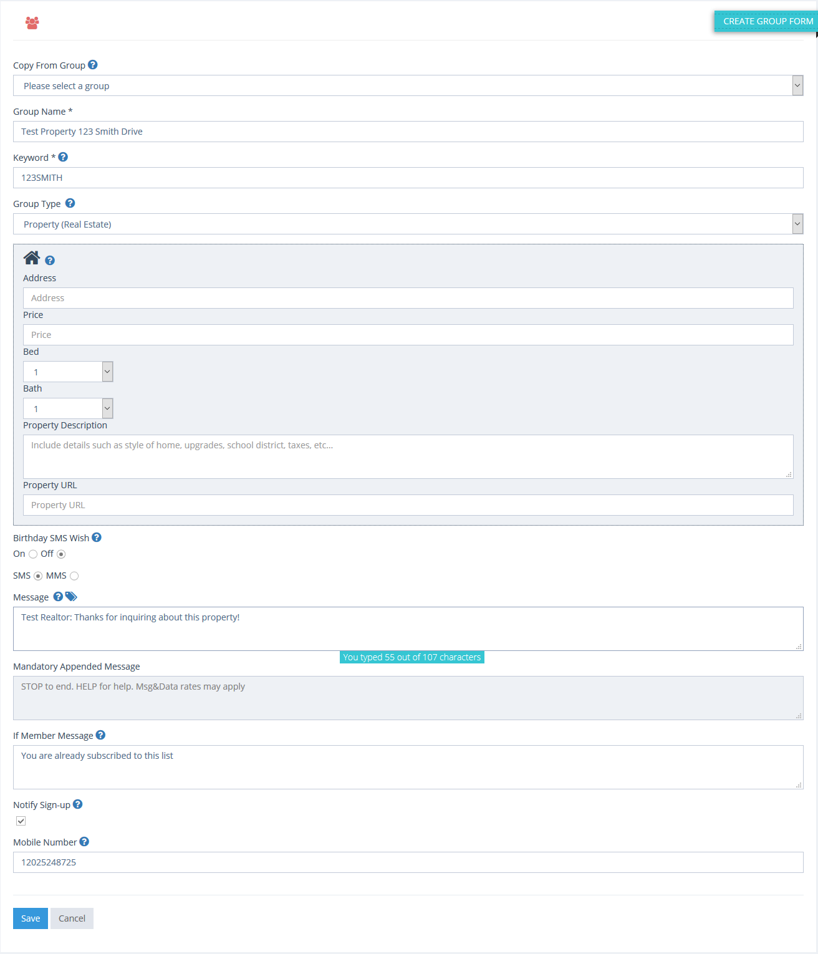
Task: Open the Bed count dropdown
Action: tap(106, 371)
